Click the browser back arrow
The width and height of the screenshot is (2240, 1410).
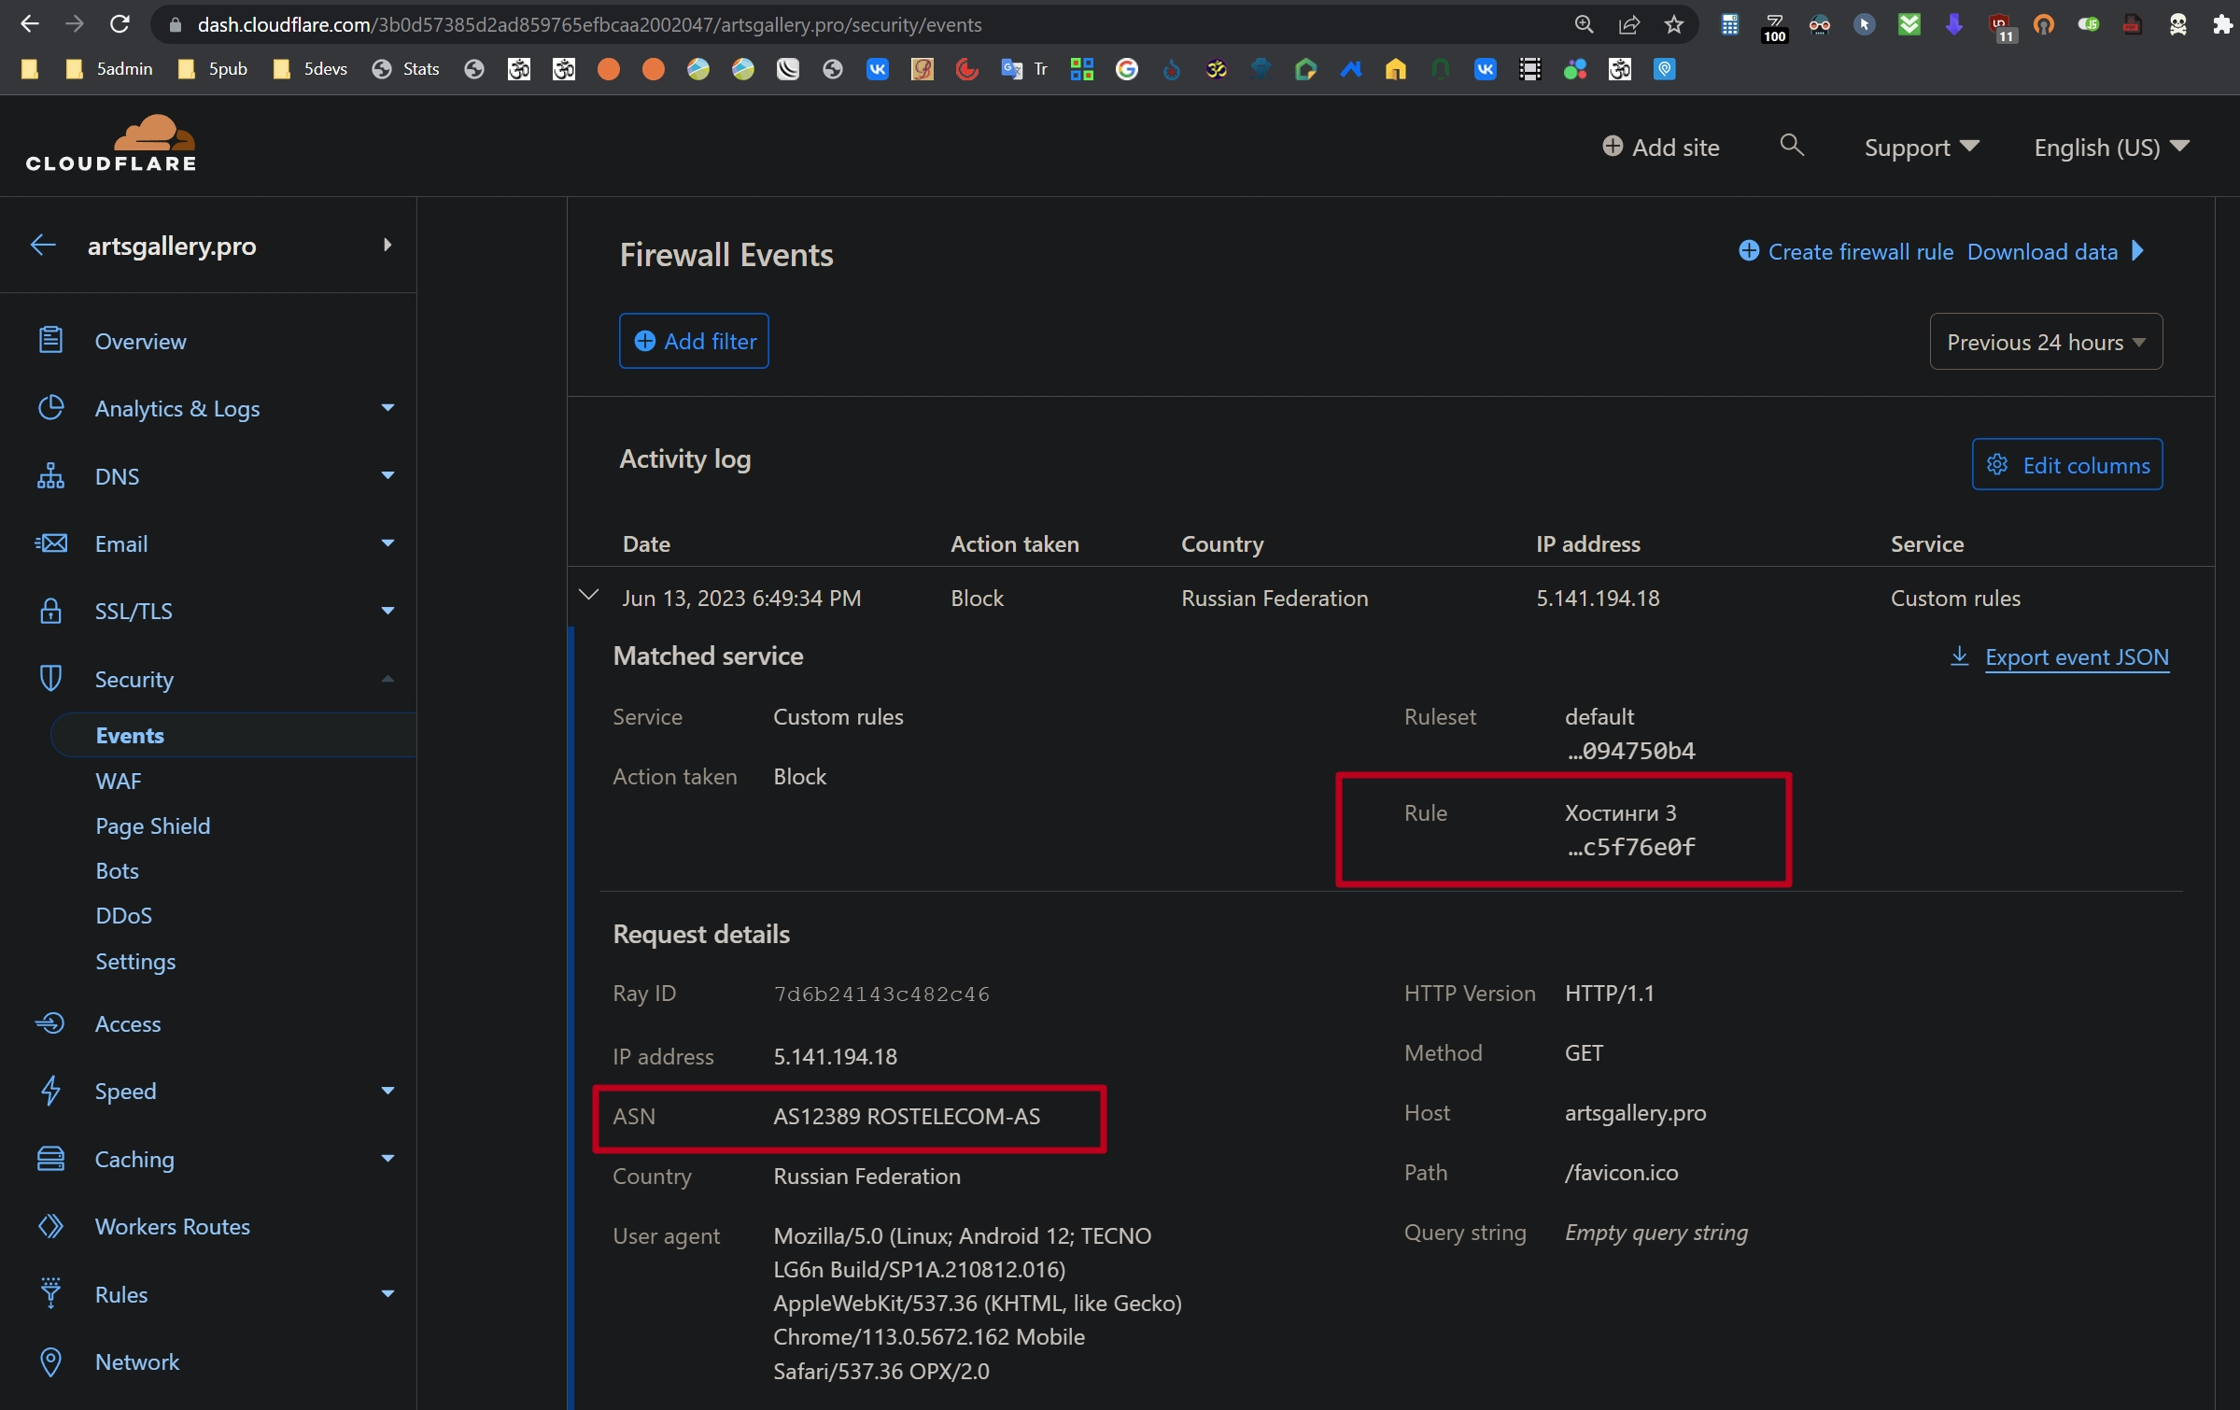[x=30, y=24]
